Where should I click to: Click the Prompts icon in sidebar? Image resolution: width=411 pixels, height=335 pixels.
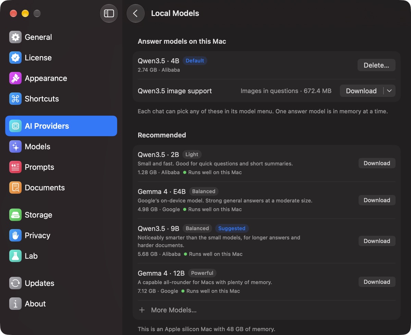15,167
